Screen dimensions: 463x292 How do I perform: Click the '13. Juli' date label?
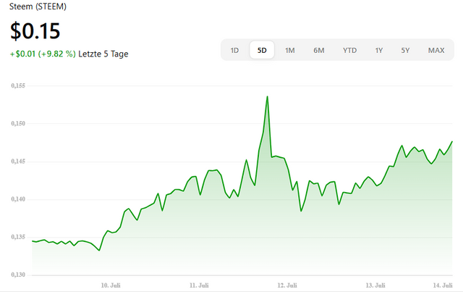[x=375, y=285]
